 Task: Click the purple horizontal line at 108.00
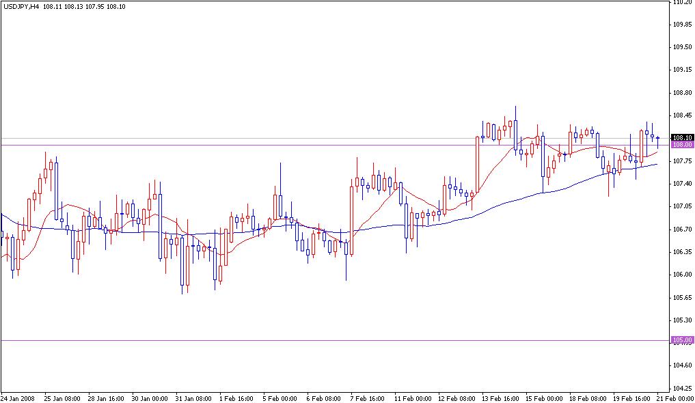(335, 145)
